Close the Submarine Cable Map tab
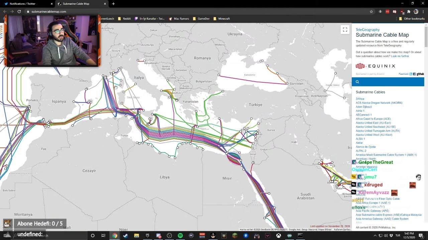Screen dimensions: 428x240 tap(105, 4)
